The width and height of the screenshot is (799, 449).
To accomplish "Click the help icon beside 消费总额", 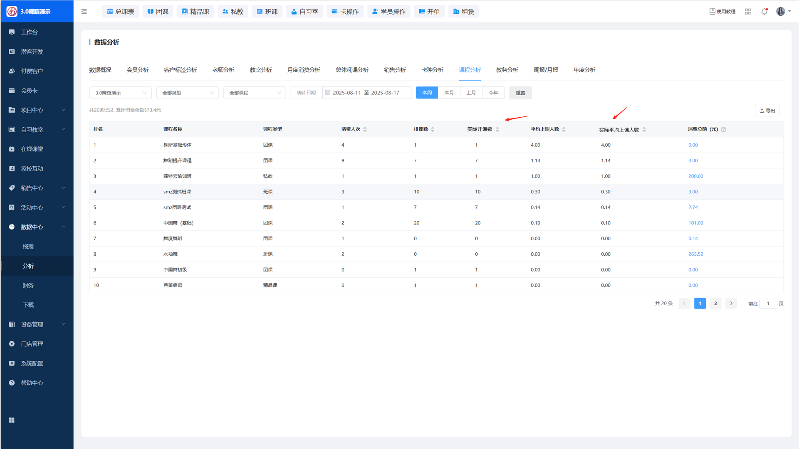I will tap(724, 129).
